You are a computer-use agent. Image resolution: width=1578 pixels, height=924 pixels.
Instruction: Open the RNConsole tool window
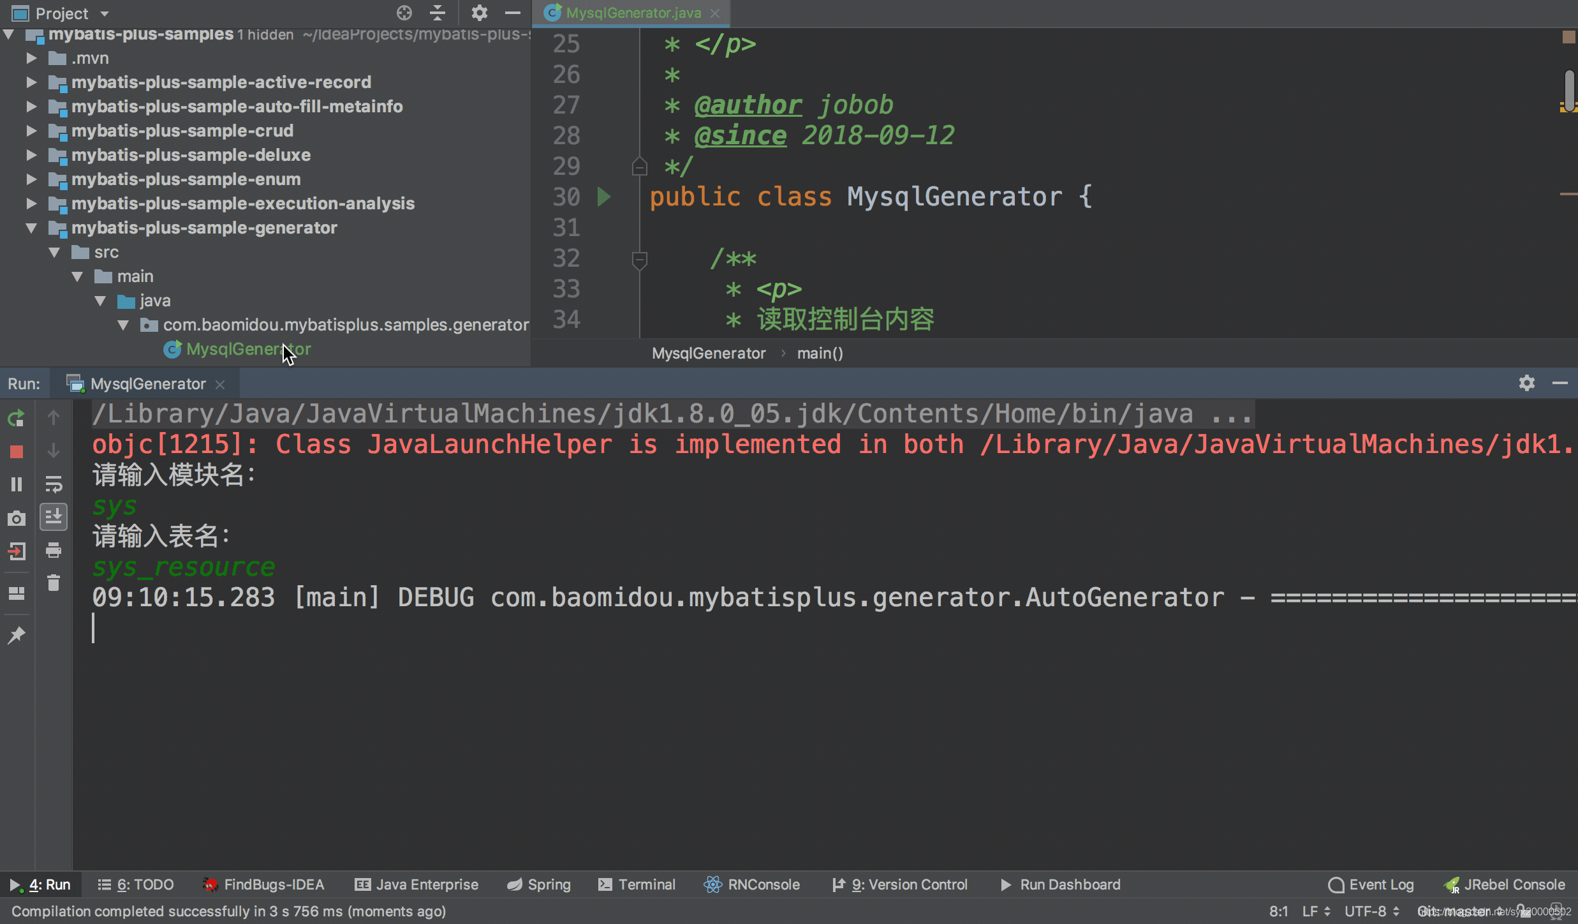(x=752, y=884)
